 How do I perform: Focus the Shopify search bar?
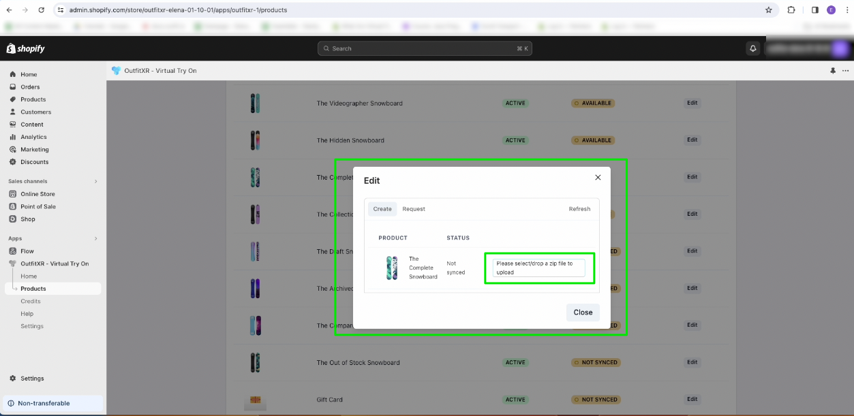[425, 48]
